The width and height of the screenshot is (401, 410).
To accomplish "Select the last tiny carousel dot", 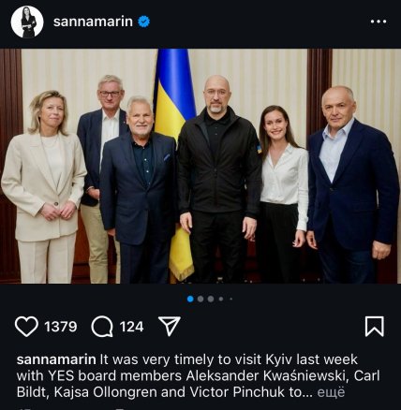I will (x=231, y=299).
